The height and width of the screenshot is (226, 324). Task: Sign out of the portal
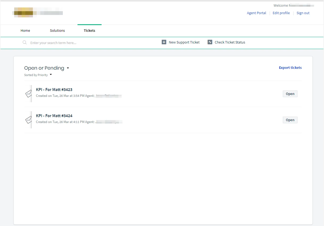pyautogui.click(x=303, y=13)
